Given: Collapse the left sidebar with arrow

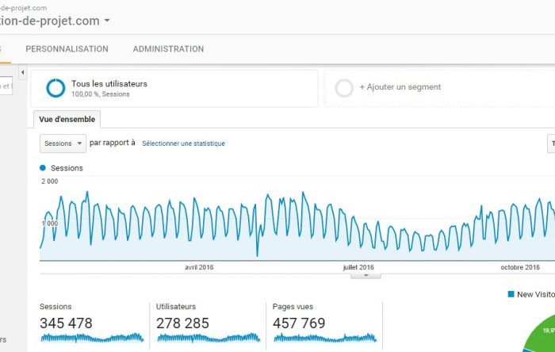Looking at the screenshot, I should 23,72.
